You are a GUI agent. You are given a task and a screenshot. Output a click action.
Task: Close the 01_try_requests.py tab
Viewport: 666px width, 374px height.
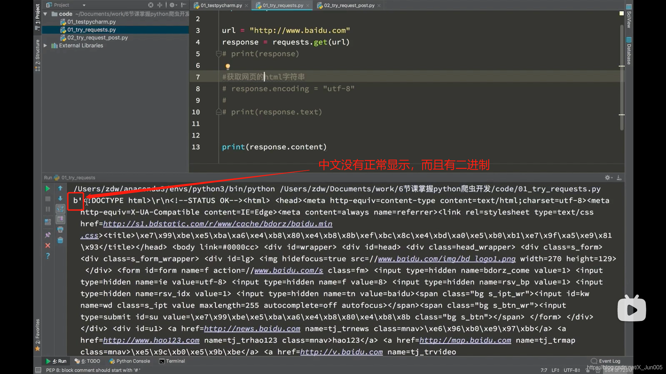pos(308,6)
